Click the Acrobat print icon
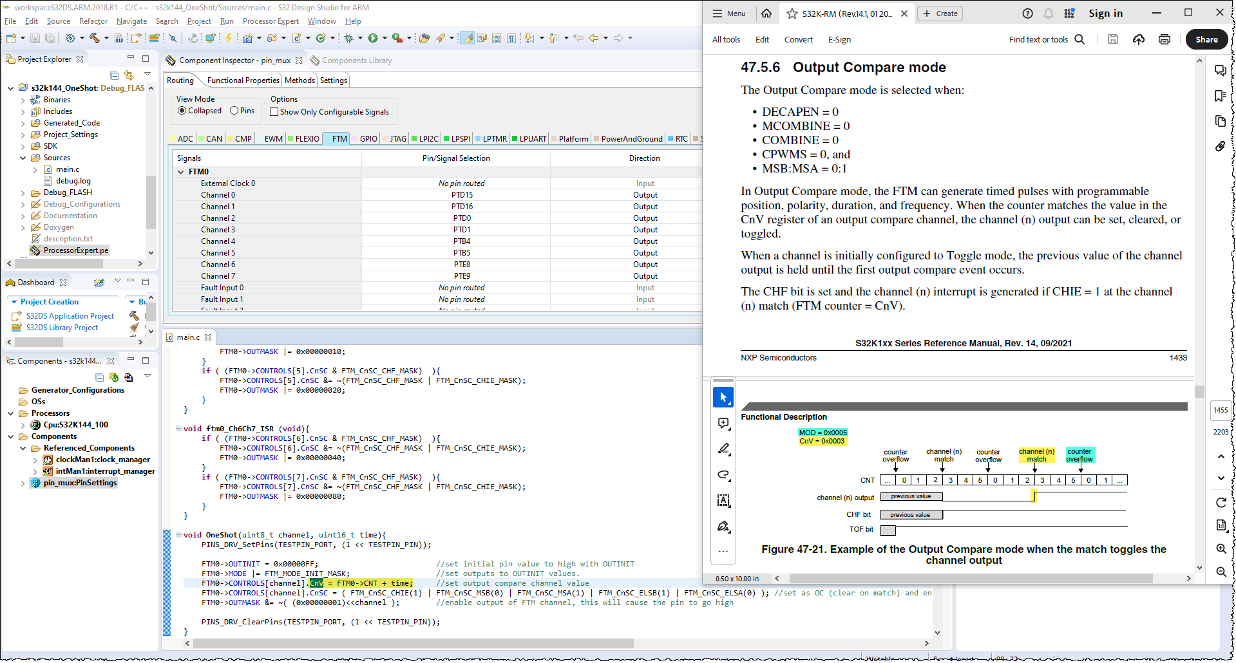1236x663 pixels. pos(1164,39)
